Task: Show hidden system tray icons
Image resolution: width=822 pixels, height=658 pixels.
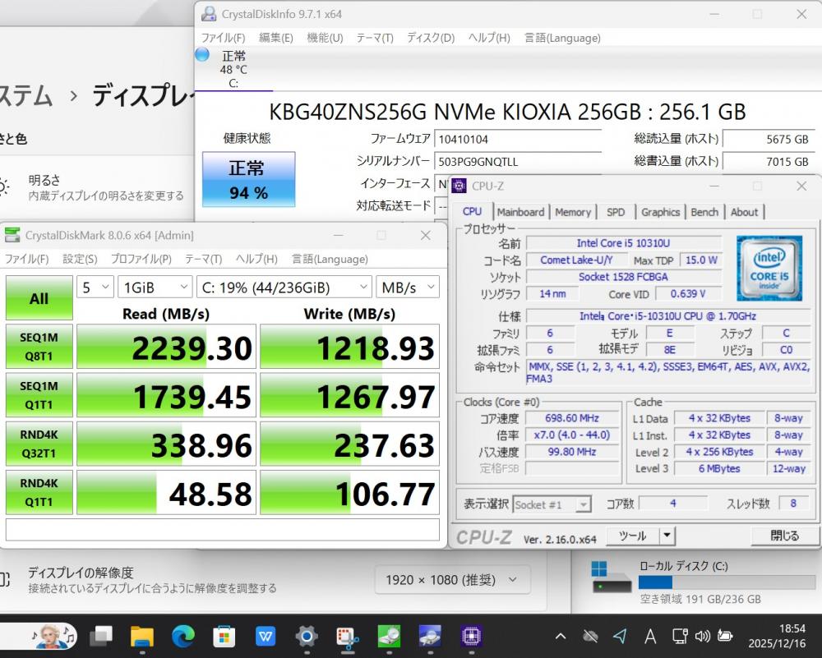Action: click(561, 636)
